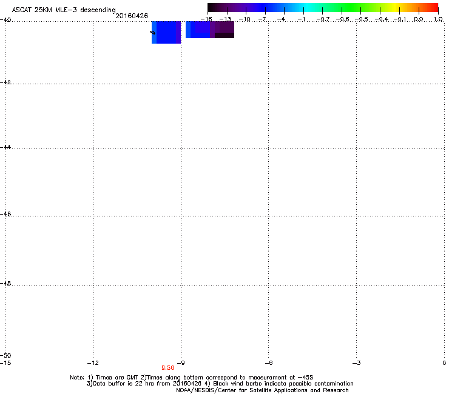Click the latitude axis label "-46"

click(x=5, y=214)
